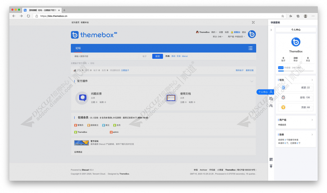Click the 问题反馈 forum title
The width and height of the screenshot is (327, 193).
coord(96,94)
